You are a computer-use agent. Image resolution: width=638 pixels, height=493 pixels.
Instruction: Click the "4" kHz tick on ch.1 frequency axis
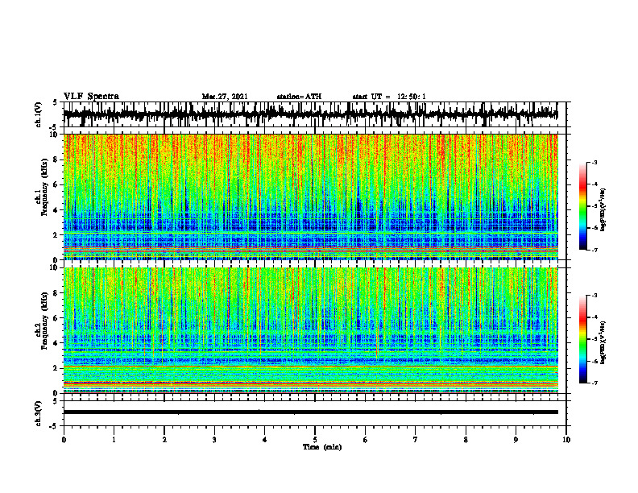click(56, 210)
